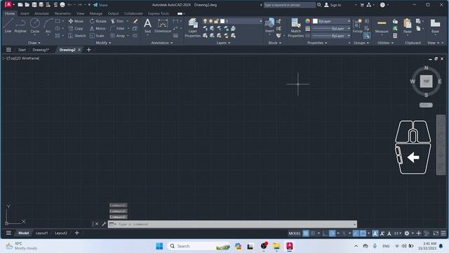This screenshot has height=253, width=449.
Task: Toggle MODEL space button in status bar
Action: coord(295,233)
